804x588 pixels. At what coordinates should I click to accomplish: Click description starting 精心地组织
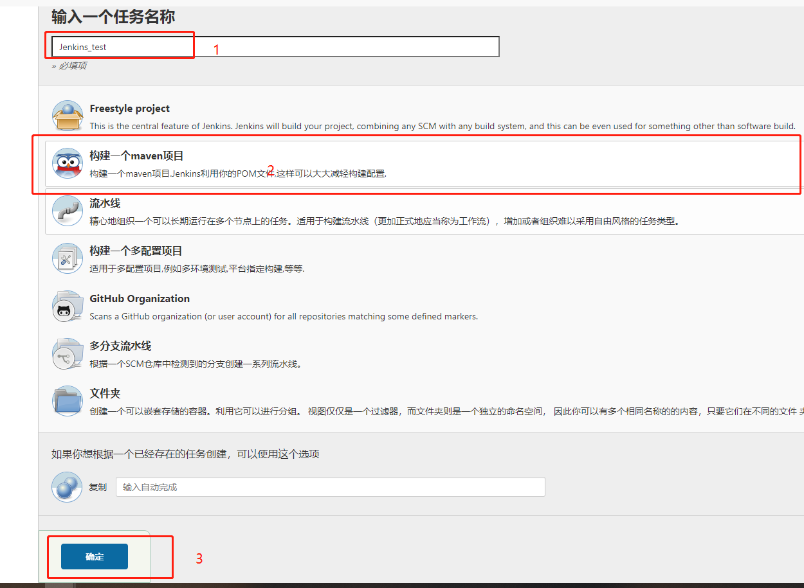point(385,221)
